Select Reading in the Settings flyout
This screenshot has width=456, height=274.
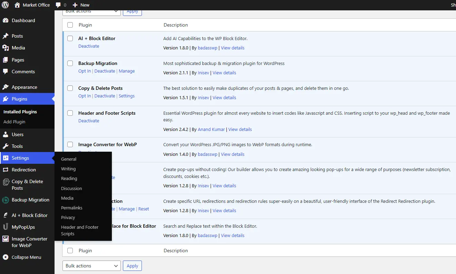coord(69,178)
